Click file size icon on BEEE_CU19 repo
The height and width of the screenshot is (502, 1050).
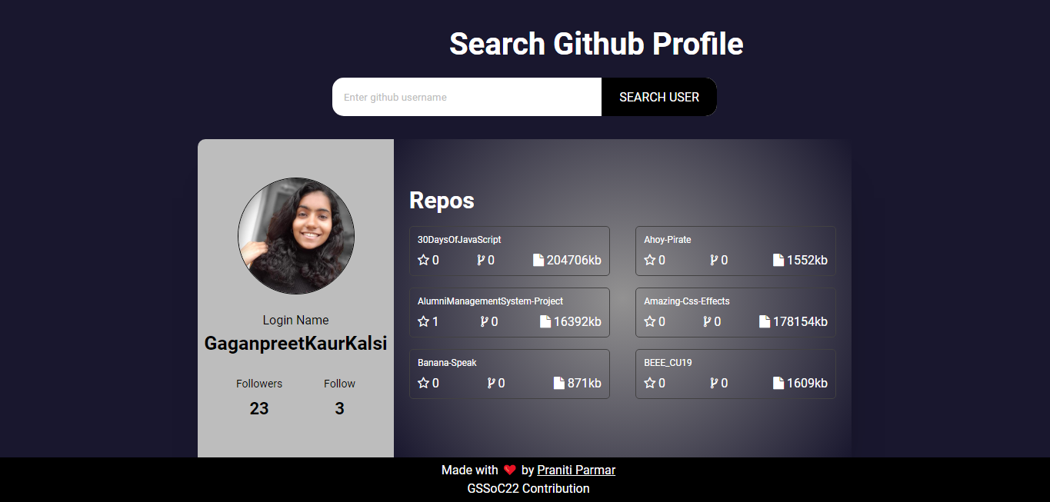(778, 384)
